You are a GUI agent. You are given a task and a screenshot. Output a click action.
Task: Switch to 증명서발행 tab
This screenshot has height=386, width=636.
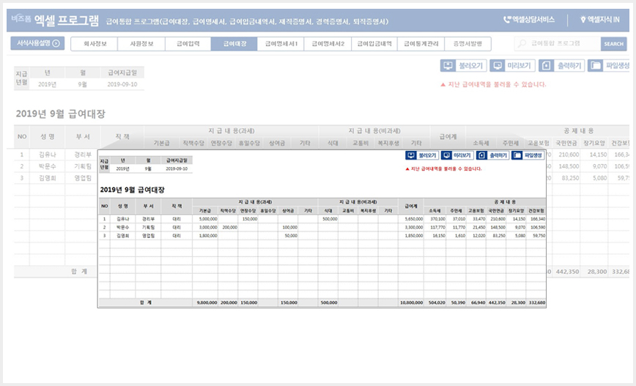point(467,44)
